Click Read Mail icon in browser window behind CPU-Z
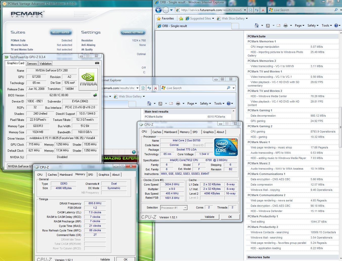The image size is (342, 261). pyautogui.click(x=171, y=103)
